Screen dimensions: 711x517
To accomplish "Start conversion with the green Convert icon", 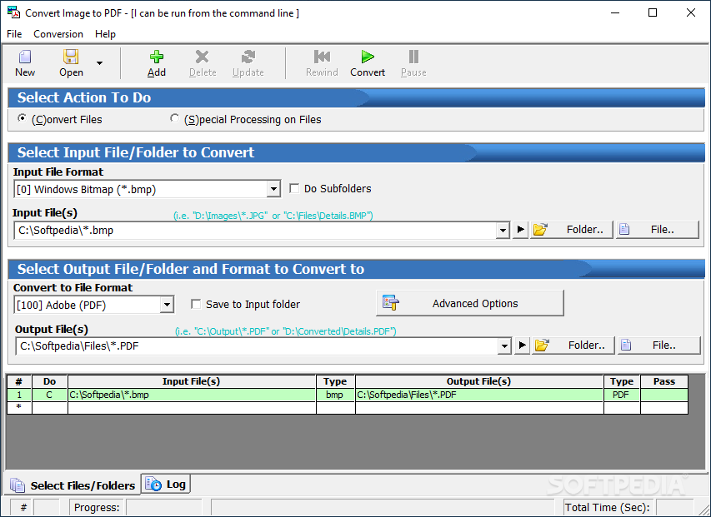I will pyautogui.click(x=368, y=57).
